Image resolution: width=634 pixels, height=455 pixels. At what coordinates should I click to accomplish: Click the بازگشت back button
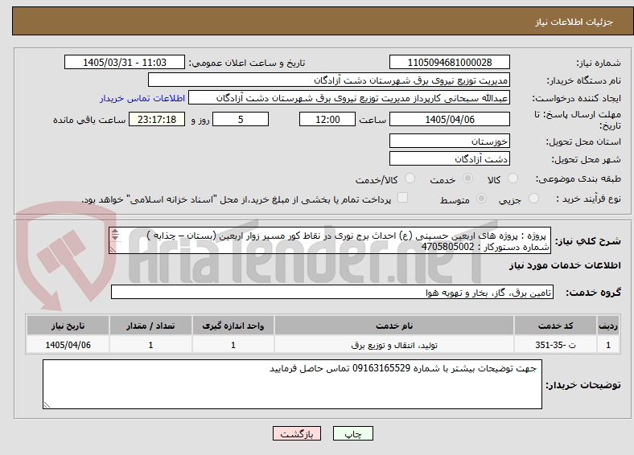(297, 433)
